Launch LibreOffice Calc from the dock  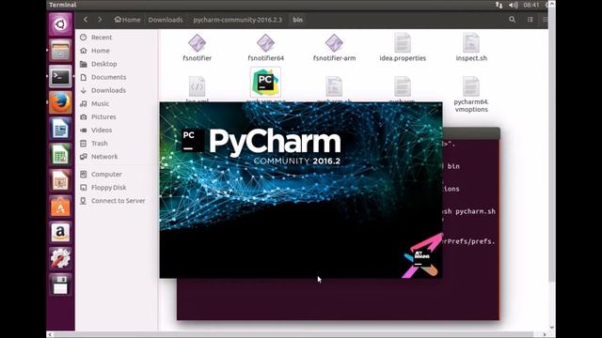[60, 154]
